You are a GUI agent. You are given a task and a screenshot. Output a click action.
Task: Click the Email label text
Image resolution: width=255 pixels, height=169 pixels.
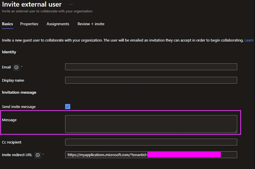[x=6, y=67]
